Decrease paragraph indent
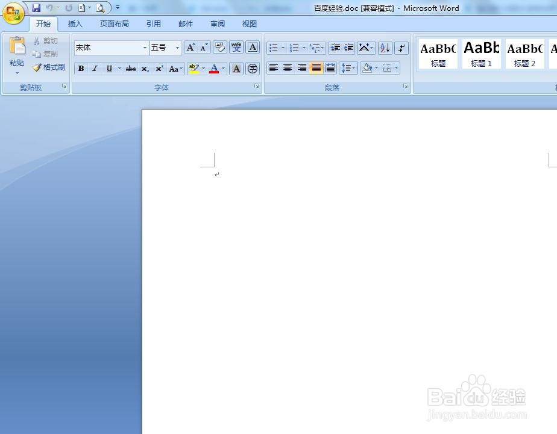557x434 pixels. pos(335,48)
